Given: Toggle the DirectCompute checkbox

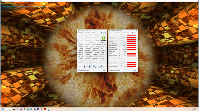Looking at the screenshot, I should pos(94,66).
